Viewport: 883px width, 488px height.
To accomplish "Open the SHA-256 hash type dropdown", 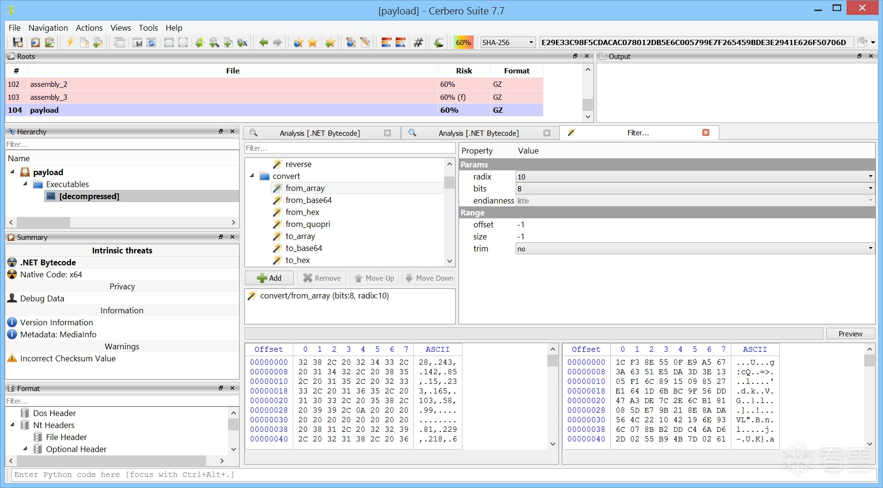I will [531, 42].
